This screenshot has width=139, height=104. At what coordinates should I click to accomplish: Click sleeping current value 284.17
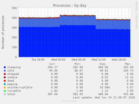(x=53, y=67)
